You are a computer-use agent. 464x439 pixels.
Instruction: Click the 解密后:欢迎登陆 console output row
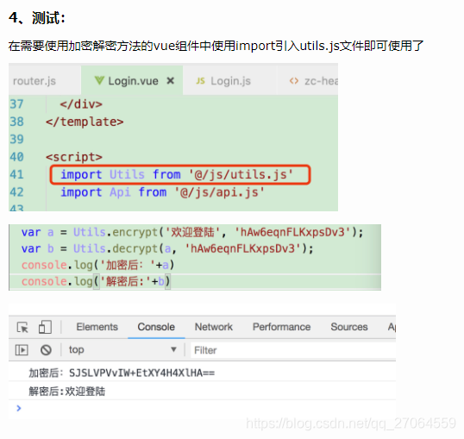pyautogui.click(x=202, y=392)
